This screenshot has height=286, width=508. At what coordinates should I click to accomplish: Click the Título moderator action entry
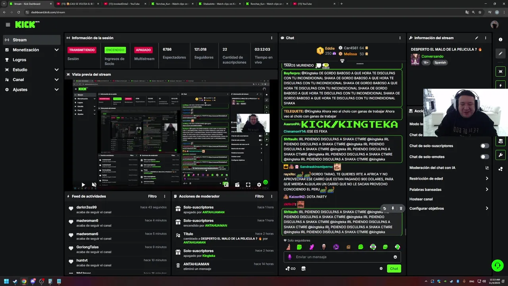[x=224, y=238]
